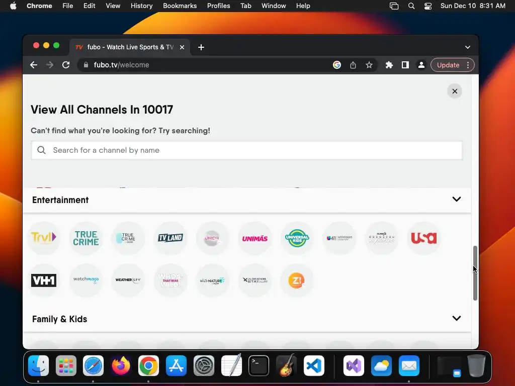Bookmark this page with star icon
515x386 pixels.
pyautogui.click(x=369, y=65)
